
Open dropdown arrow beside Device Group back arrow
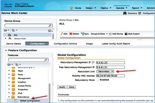9,30
